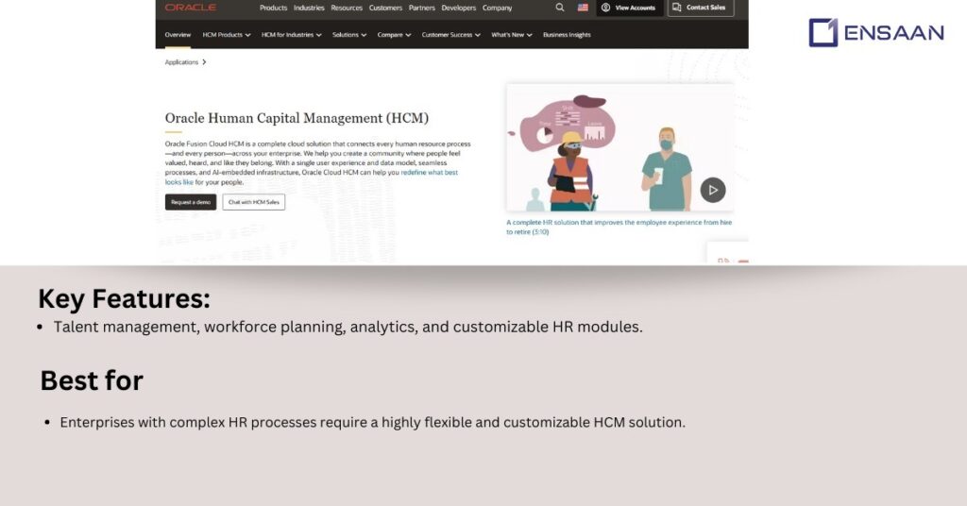Click the Ensaan logo
967x506 pixels.
[876, 33]
